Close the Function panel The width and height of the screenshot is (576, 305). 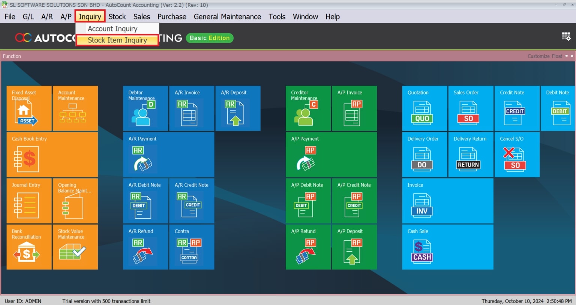(x=572, y=56)
